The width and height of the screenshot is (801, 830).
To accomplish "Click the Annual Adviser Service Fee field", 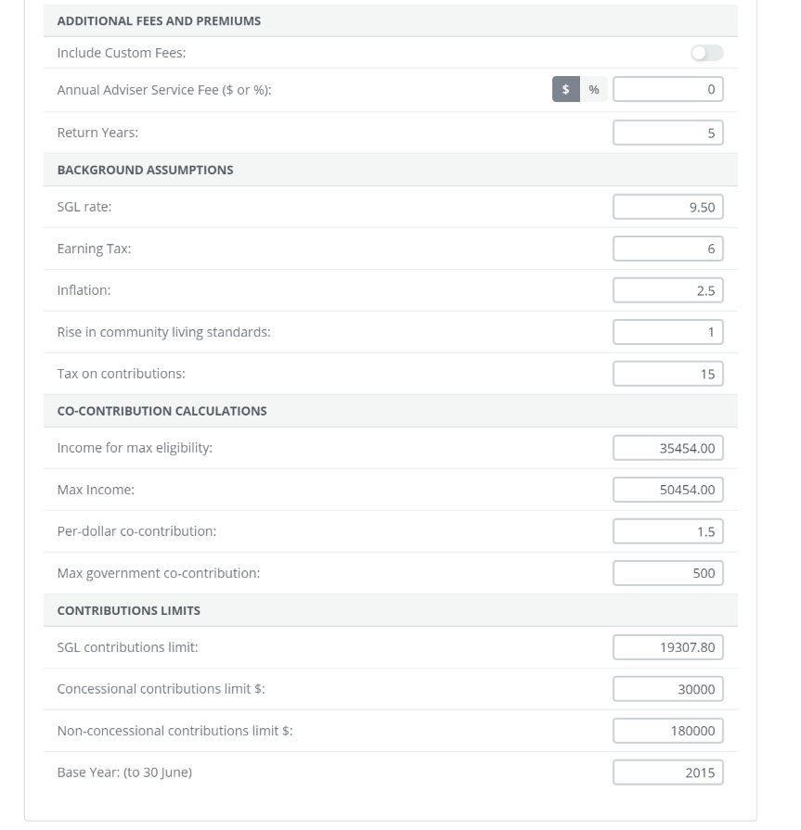I will click(667, 89).
